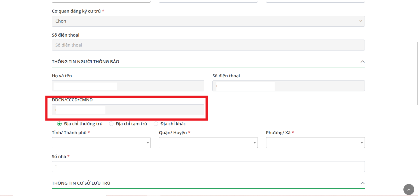418x196 pixels.
Task: Click the Cơ quan đăng ký cư trú label
Action: (x=76, y=11)
